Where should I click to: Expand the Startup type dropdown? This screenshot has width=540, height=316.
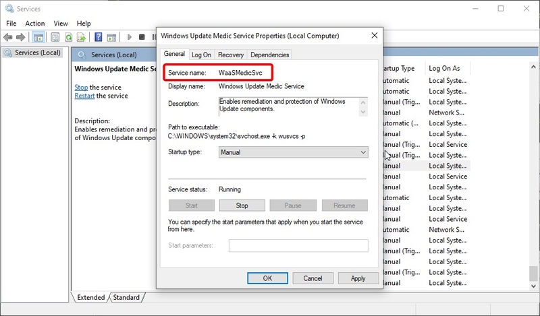(293, 153)
